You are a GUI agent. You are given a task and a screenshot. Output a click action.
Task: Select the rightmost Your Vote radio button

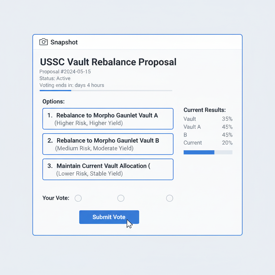click(x=169, y=198)
